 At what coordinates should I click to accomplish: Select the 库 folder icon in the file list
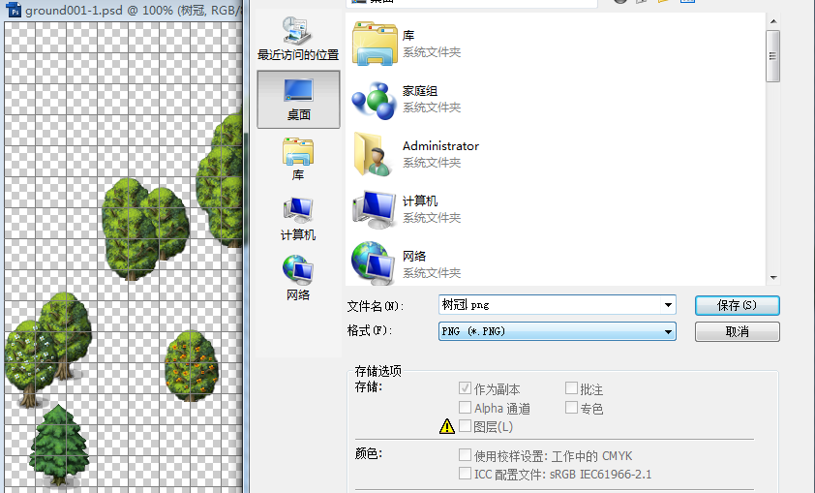[375, 44]
